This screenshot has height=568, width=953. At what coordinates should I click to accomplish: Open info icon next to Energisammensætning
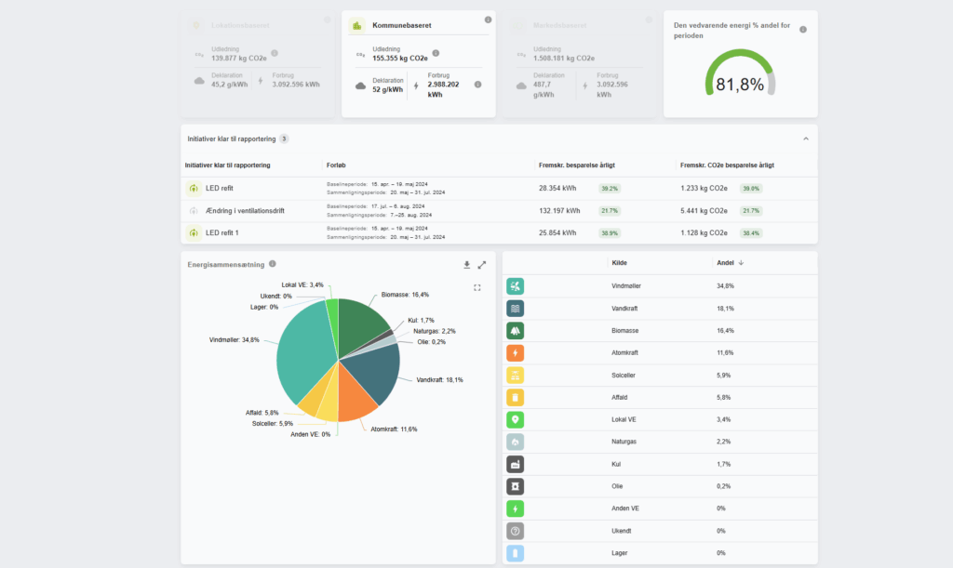pos(273,264)
